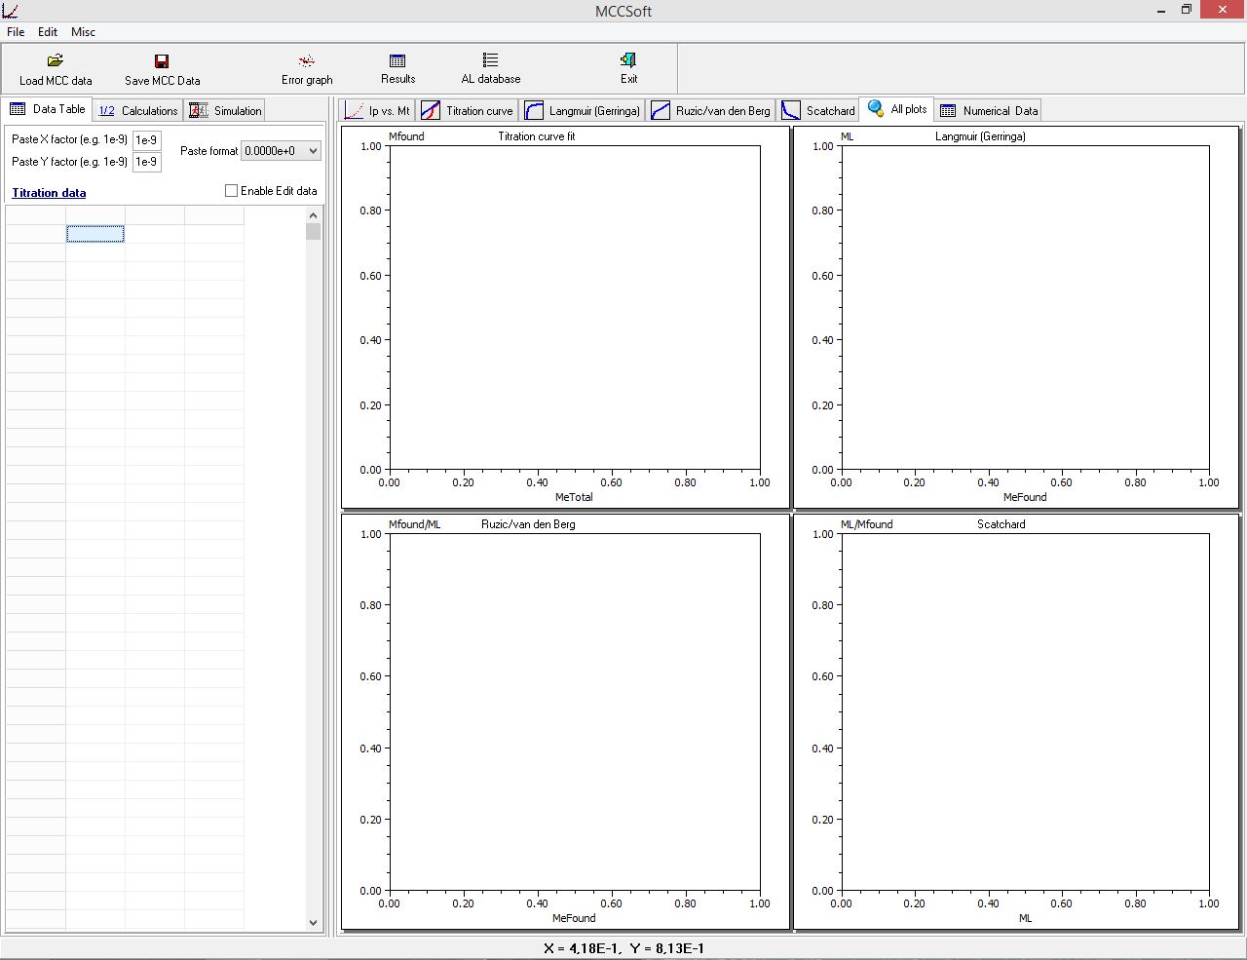Open the Results table icon
The height and width of the screenshot is (960, 1247).
pos(397,61)
